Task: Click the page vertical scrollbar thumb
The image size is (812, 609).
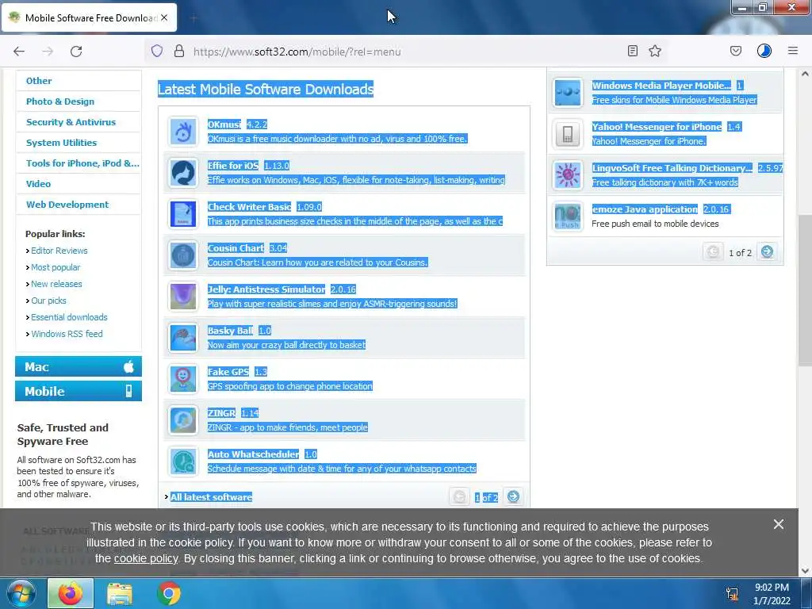Action: coord(805,290)
